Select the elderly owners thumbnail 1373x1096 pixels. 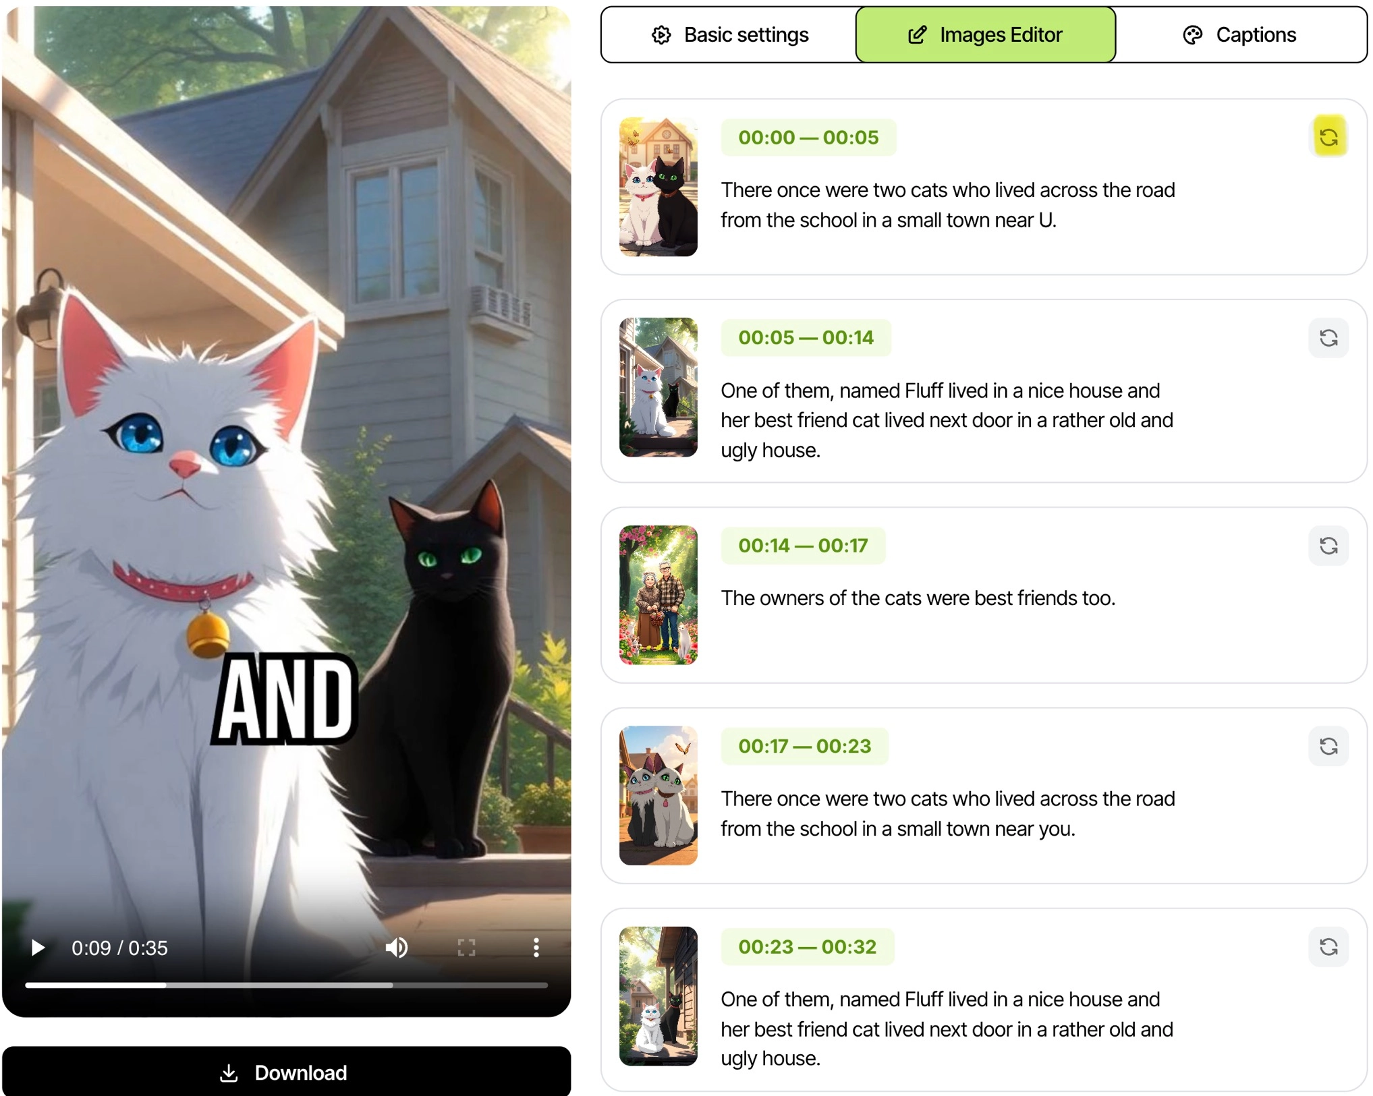point(658,595)
